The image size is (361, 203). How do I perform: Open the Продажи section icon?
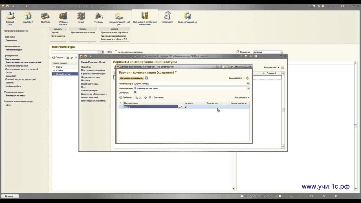[45, 16]
